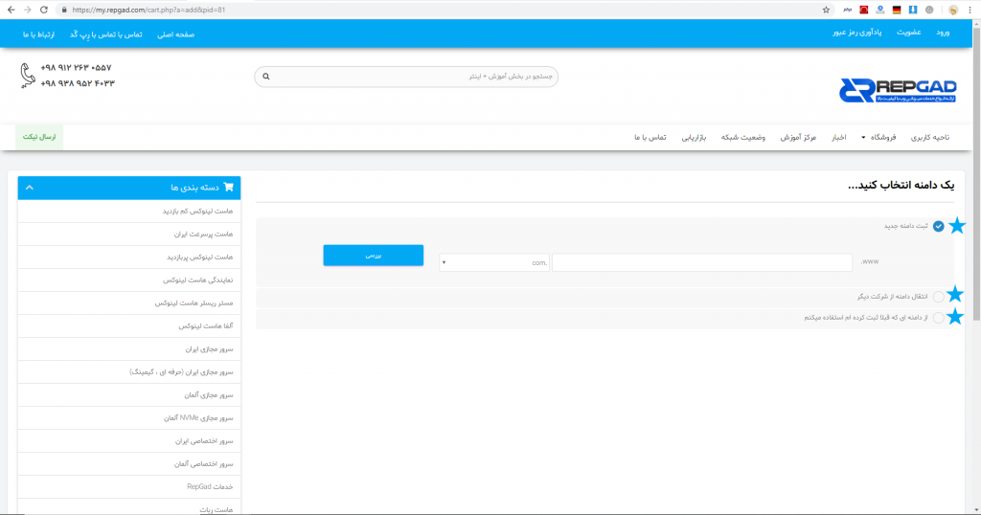Go to مرکز آموزش in the navigation

(798, 138)
